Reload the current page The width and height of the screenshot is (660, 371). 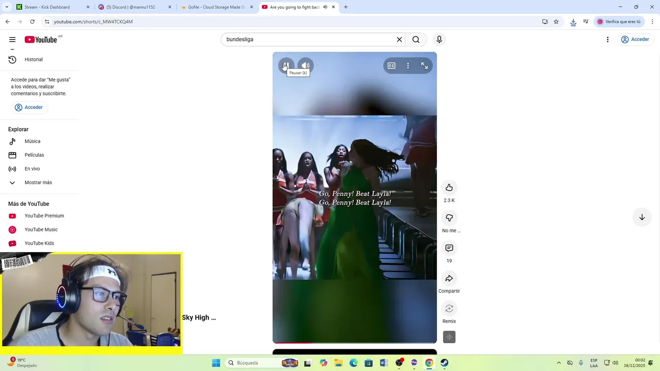(x=32, y=22)
